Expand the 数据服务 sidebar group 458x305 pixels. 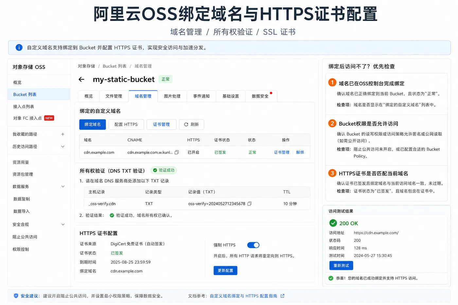coord(63,187)
